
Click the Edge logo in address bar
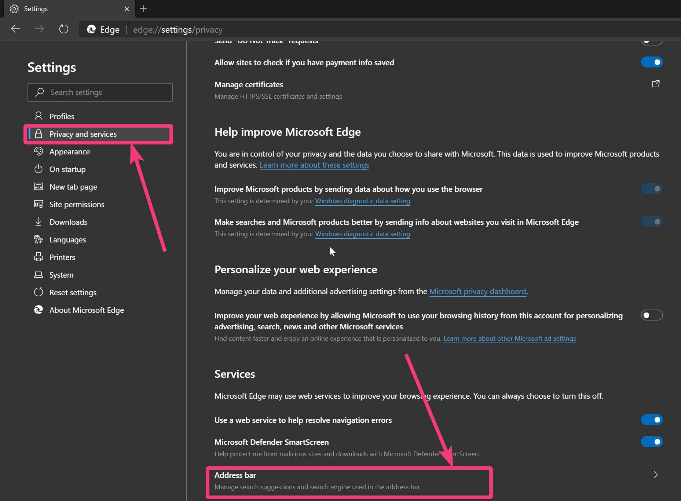[x=91, y=29]
